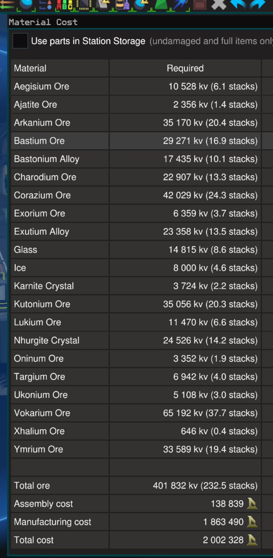Click the Total ore row
273x558 pixels.
click(136, 485)
